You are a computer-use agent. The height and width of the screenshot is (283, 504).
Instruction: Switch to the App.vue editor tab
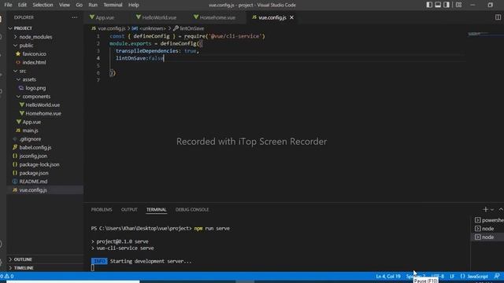pyautogui.click(x=105, y=17)
